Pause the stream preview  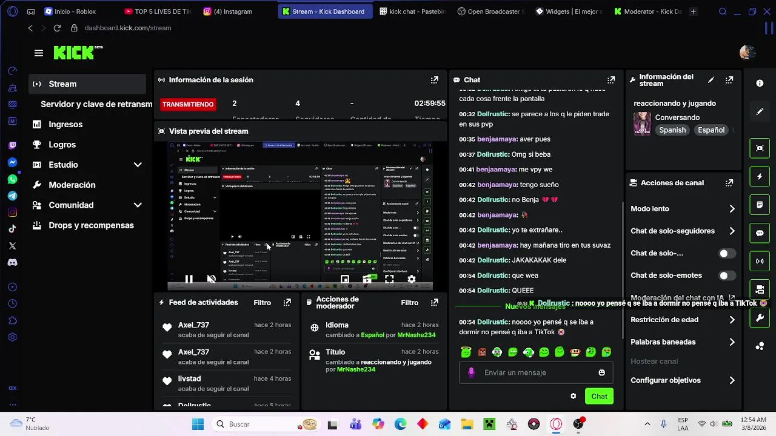click(189, 279)
